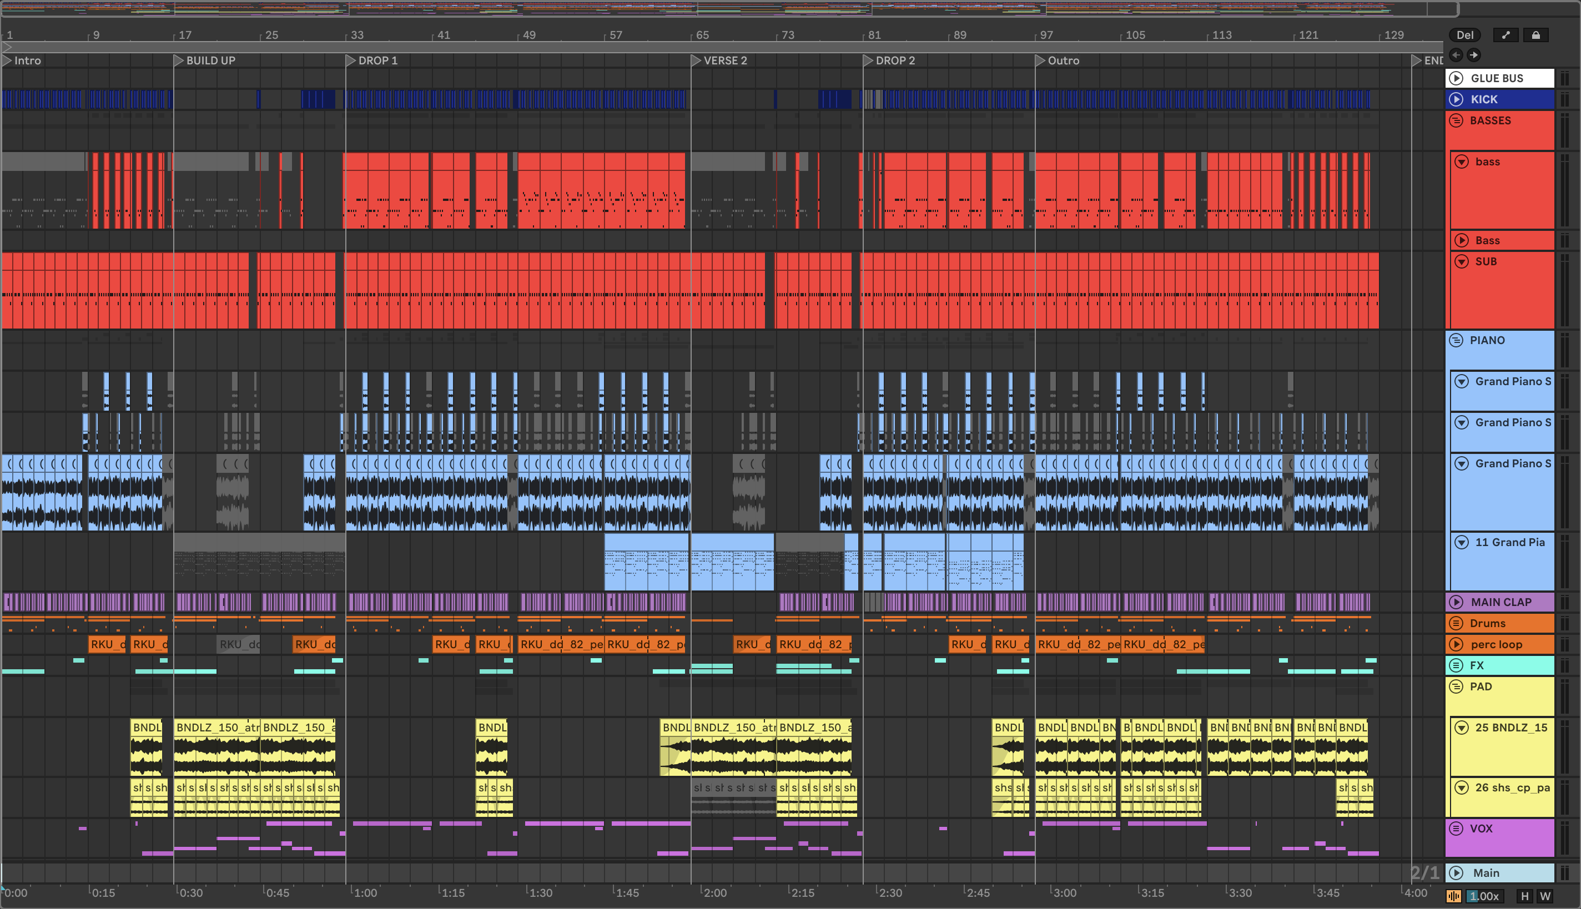Collapse the PIANO group track
This screenshot has width=1581, height=909.
pyautogui.click(x=1456, y=340)
